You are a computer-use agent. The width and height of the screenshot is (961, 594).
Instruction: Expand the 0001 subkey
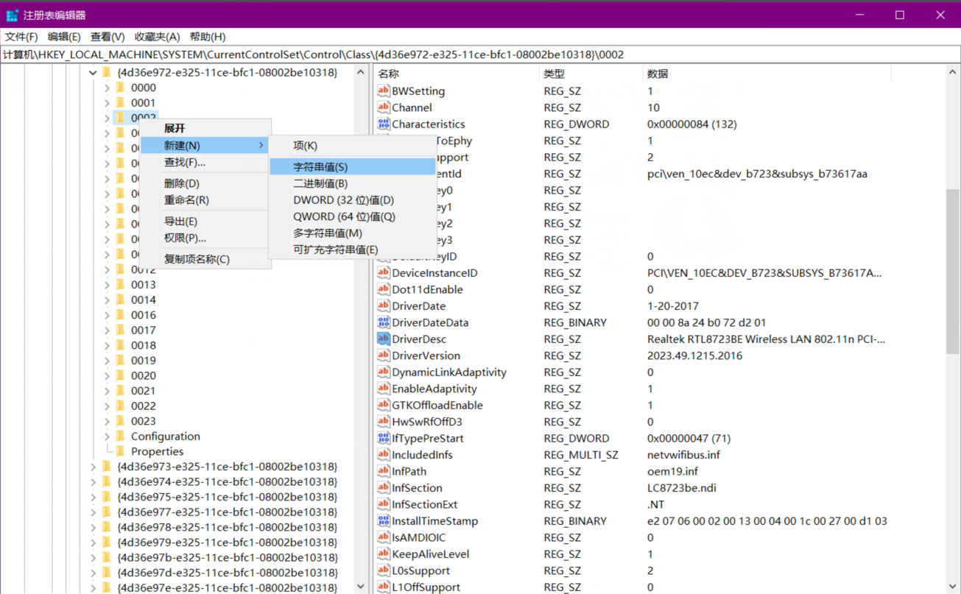pos(107,103)
